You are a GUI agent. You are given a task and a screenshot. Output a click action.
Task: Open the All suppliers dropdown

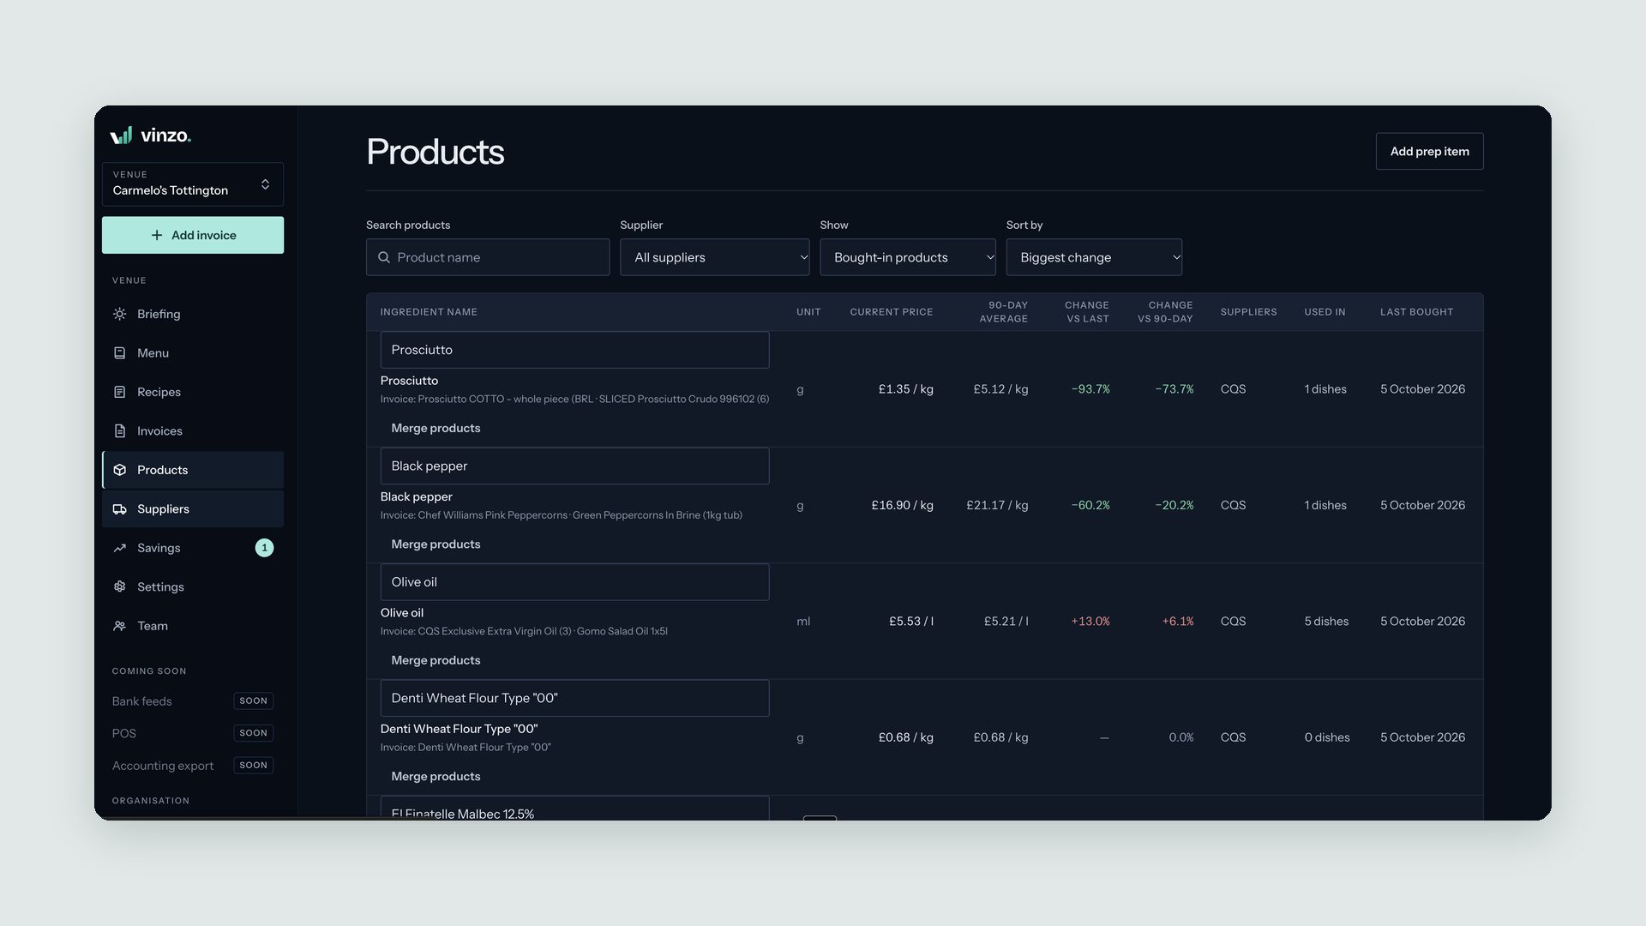(x=715, y=257)
